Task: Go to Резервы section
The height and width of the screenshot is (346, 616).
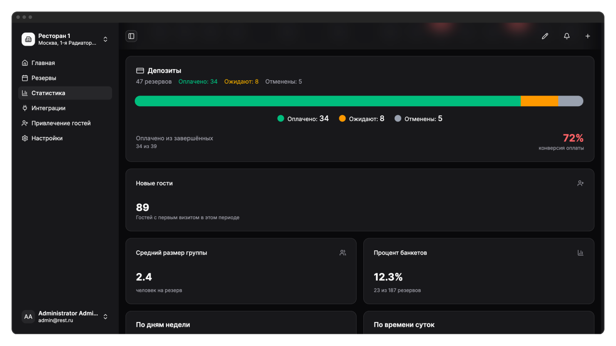Action: point(44,78)
